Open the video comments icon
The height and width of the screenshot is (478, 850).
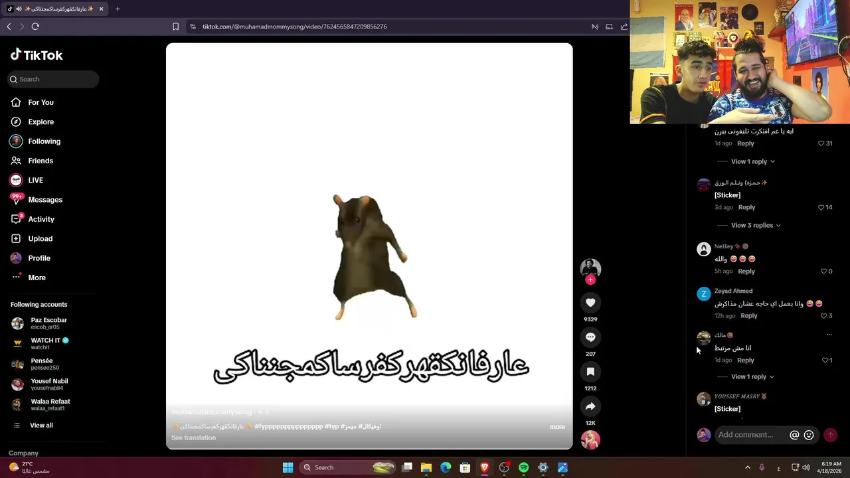pyautogui.click(x=590, y=337)
